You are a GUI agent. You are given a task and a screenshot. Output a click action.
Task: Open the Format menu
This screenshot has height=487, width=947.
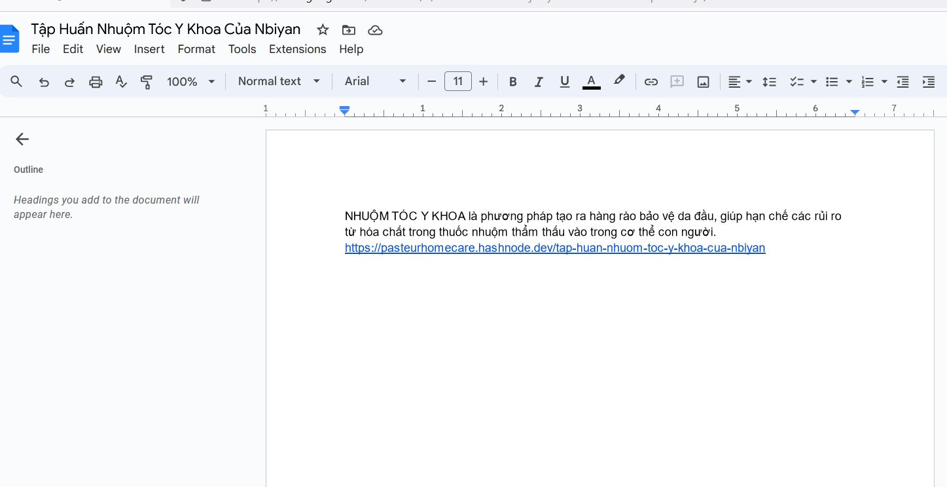click(x=196, y=49)
